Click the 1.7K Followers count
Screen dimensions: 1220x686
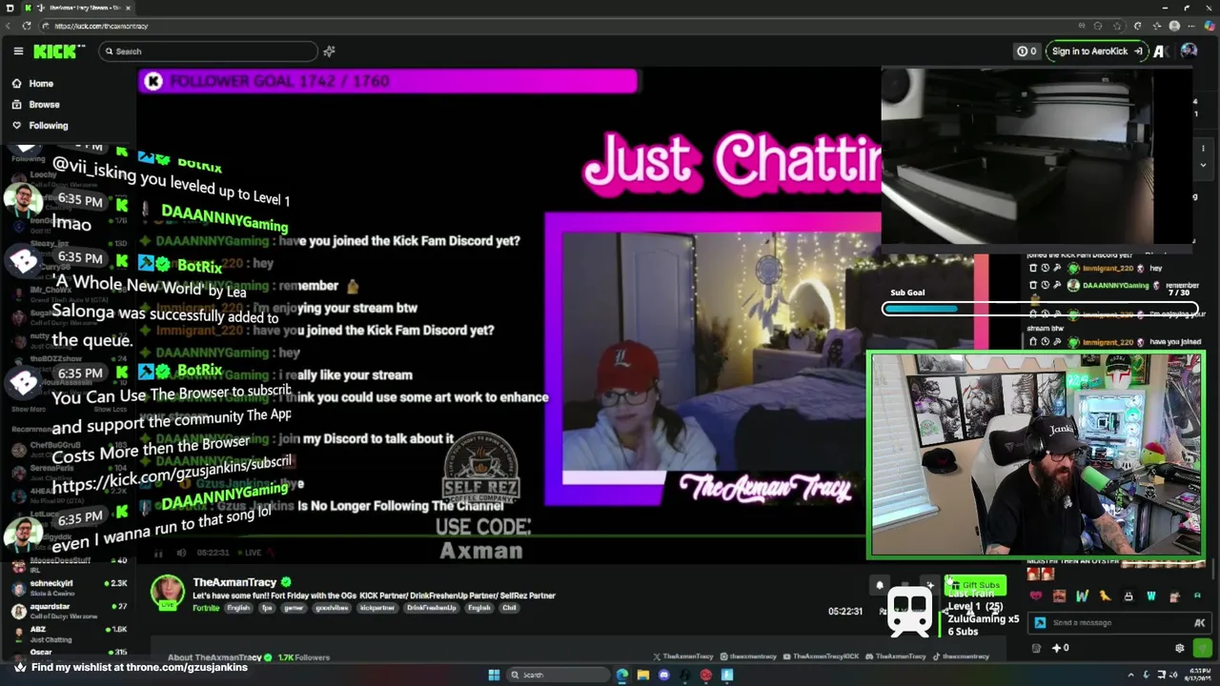(x=303, y=657)
